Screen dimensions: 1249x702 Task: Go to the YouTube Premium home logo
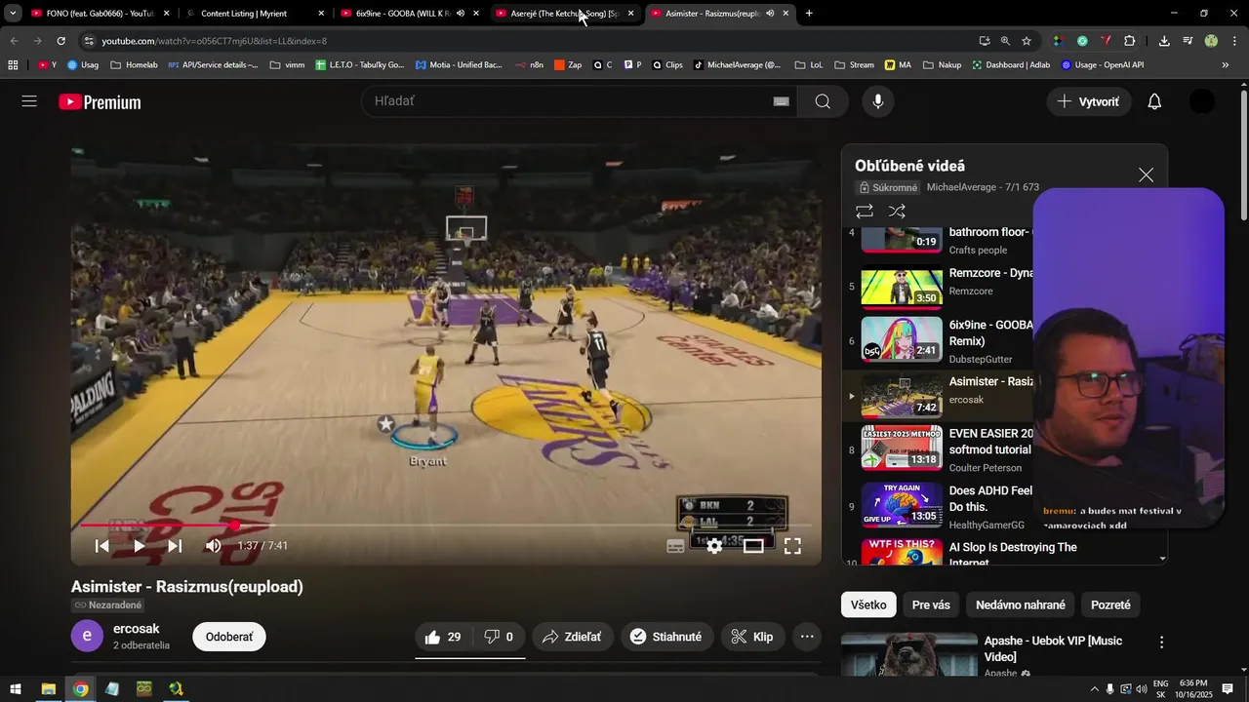(x=100, y=102)
